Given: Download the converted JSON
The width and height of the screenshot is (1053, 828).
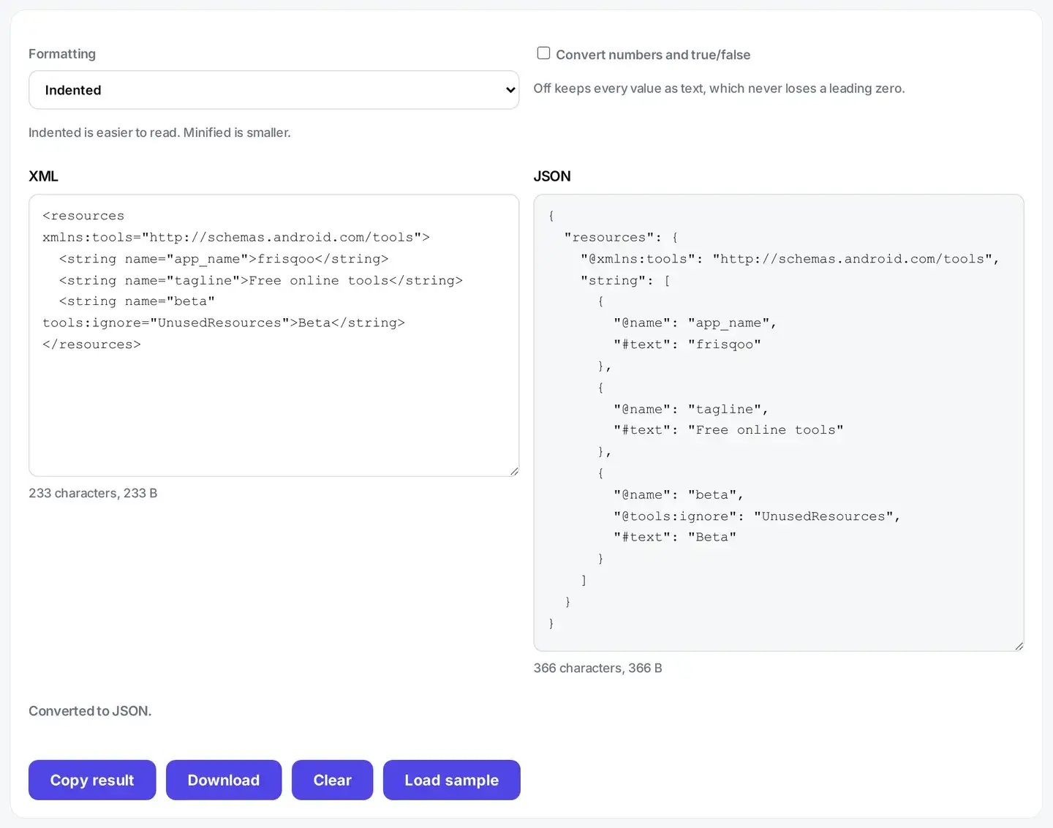Looking at the screenshot, I should (224, 780).
